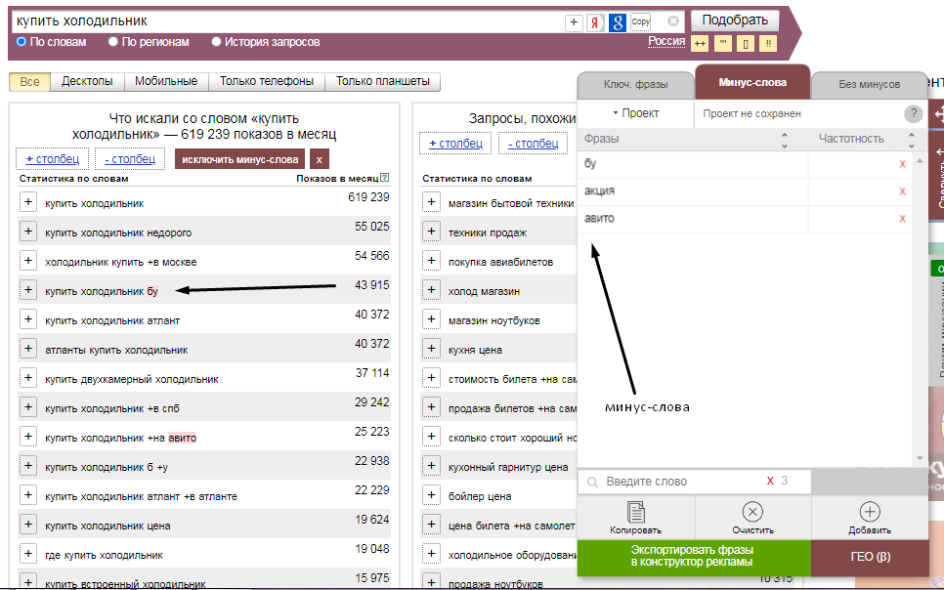Viewport: 944px width, 590px height.
Task: Click the Yandex search icon in query bar
Action: pyautogui.click(x=595, y=22)
